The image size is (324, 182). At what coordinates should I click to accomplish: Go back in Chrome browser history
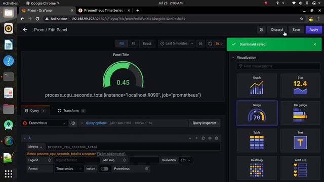click(22, 19)
